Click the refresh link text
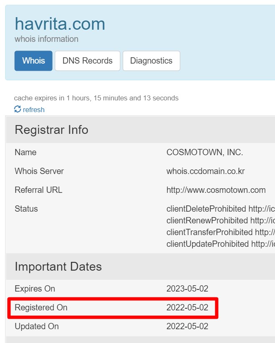Screen dimensions: 275x343 pos(33,110)
